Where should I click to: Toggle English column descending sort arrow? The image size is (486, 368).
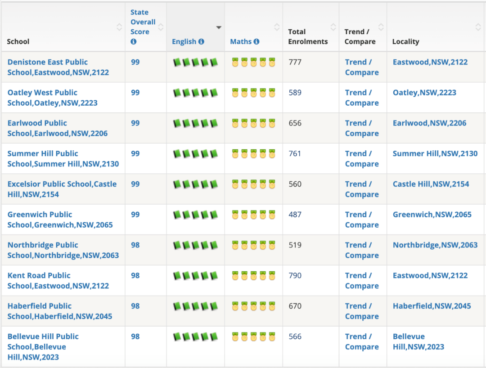(219, 27)
